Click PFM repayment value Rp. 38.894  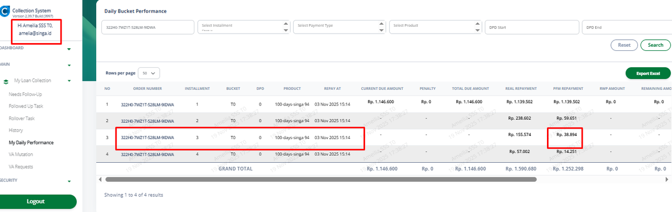coord(565,135)
